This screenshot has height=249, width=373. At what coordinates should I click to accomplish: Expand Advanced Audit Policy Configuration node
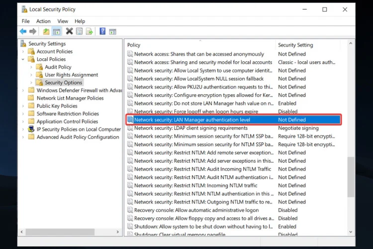[23, 137]
